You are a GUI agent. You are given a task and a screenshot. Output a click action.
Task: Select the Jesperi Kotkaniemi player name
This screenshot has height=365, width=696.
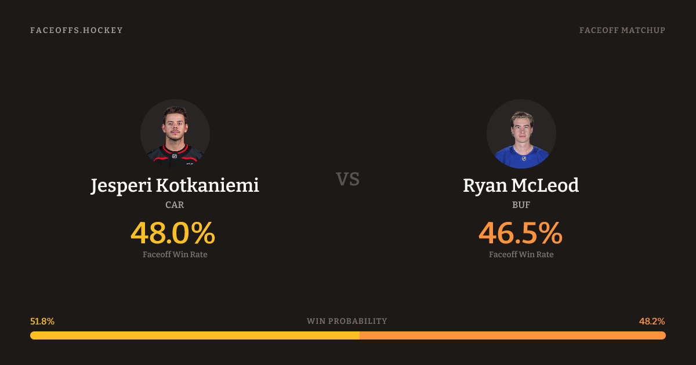(175, 186)
